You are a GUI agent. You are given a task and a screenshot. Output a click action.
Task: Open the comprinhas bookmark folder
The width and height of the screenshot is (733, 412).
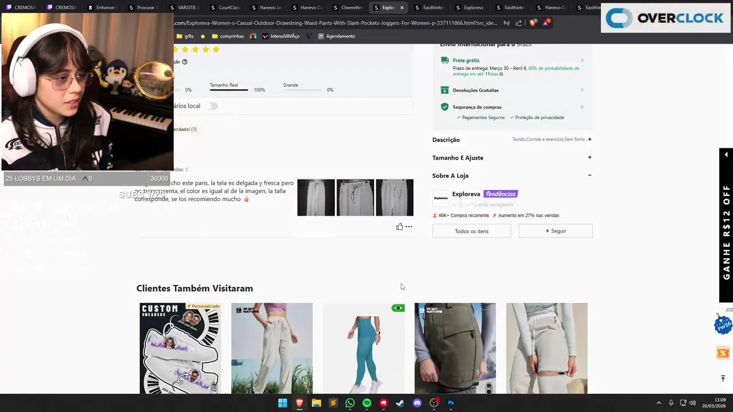pos(228,36)
